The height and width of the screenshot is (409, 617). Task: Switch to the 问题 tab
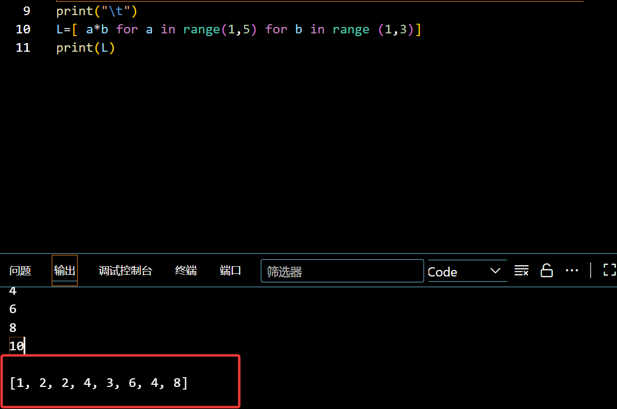tap(20, 271)
